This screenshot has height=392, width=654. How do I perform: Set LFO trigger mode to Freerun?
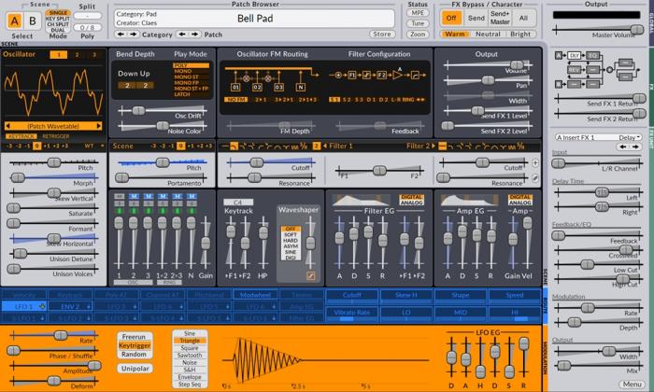[x=134, y=337]
